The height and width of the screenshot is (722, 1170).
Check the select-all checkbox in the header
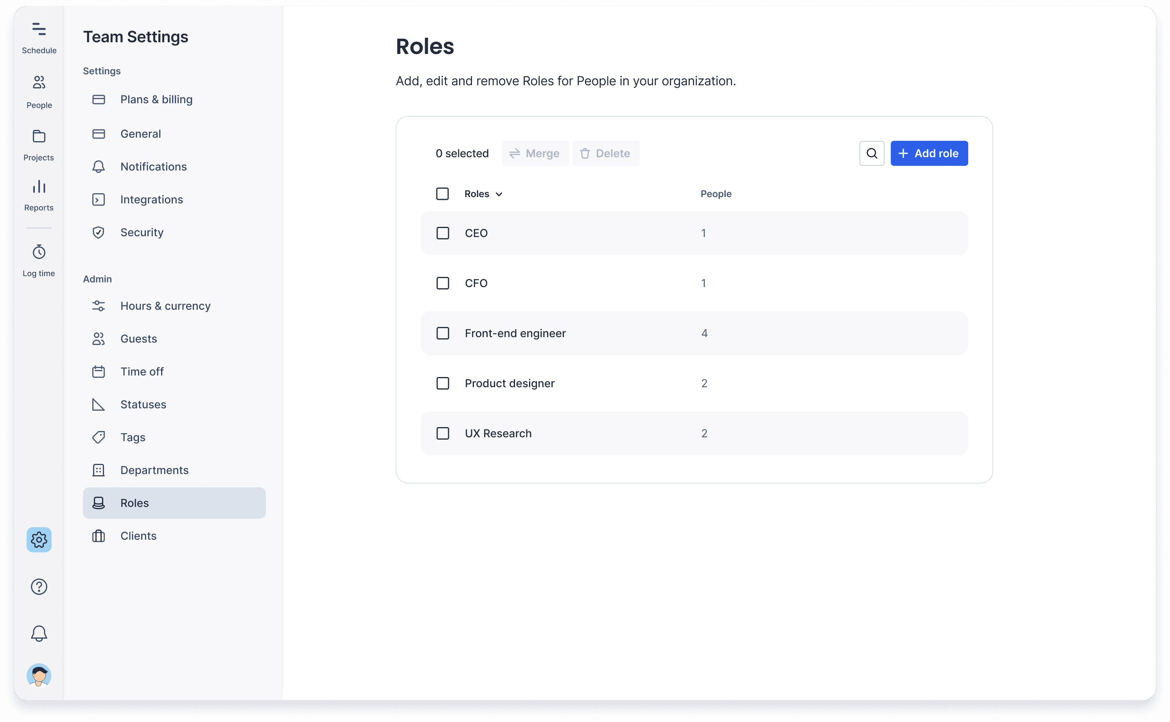pyautogui.click(x=443, y=194)
